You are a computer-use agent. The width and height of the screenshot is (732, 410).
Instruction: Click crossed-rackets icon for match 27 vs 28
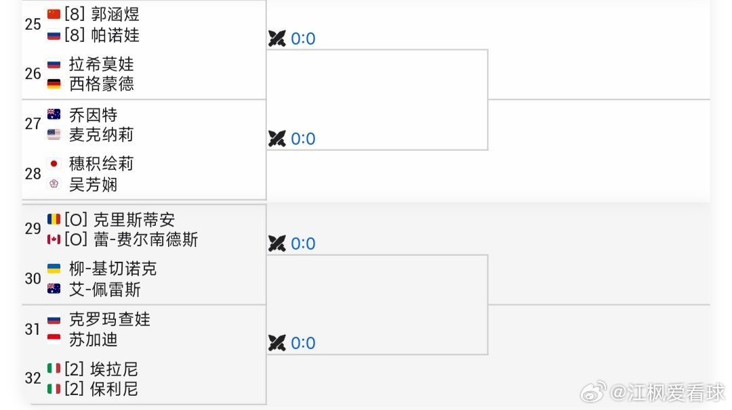[277, 139]
